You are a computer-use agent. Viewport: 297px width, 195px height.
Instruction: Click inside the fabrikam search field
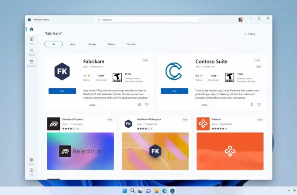coord(148,19)
